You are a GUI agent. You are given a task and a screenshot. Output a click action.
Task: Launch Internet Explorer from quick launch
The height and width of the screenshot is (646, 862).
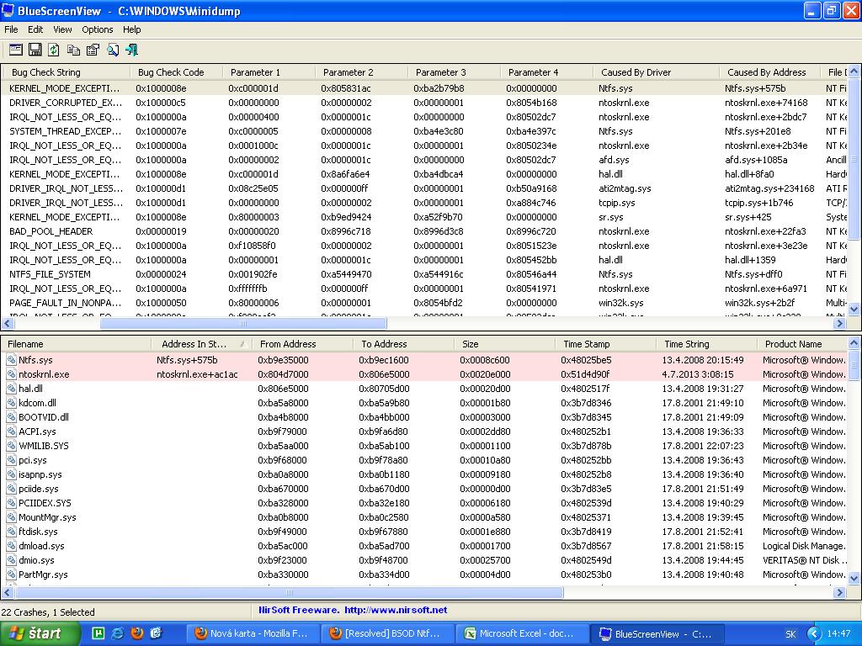coord(117,633)
